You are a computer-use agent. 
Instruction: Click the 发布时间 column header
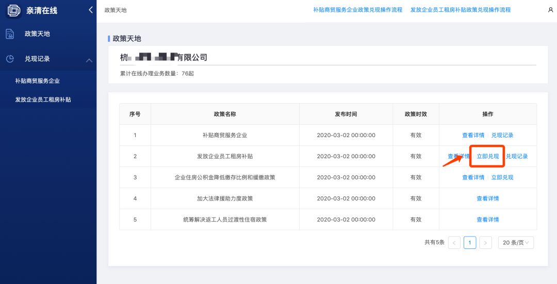pos(346,114)
